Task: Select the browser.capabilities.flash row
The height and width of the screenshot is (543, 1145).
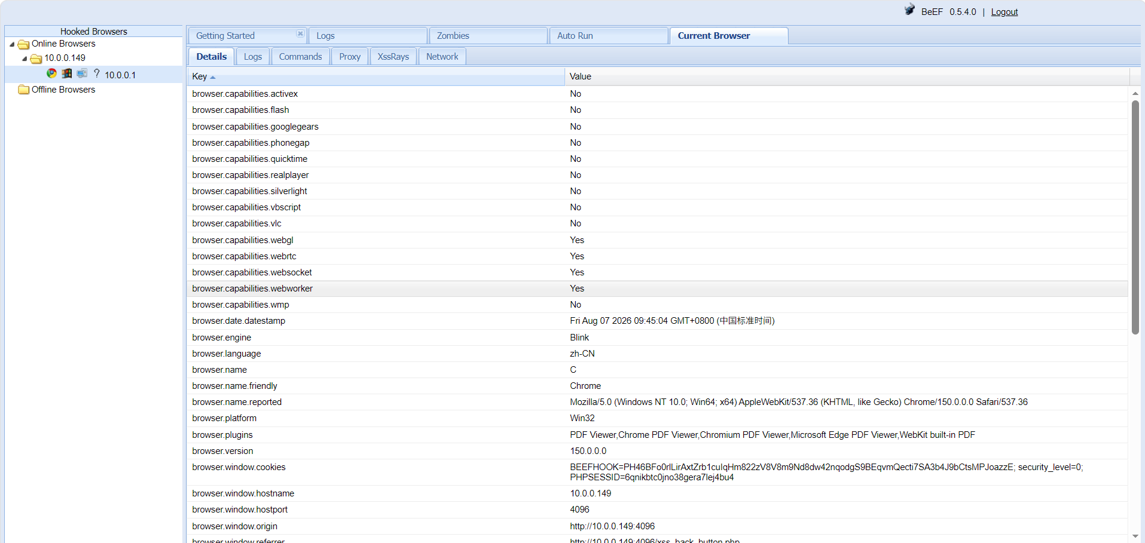Action: [x=658, y=110]
